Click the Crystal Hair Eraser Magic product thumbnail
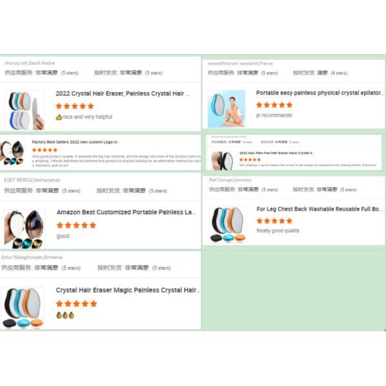 pyautogui.click(x=23, y=308)
